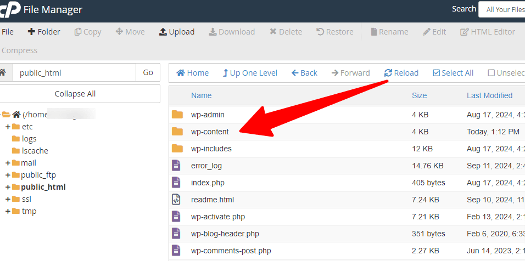Click the cPanel logo icon
This screenshot has width=525, height=261.
point(9,10)
